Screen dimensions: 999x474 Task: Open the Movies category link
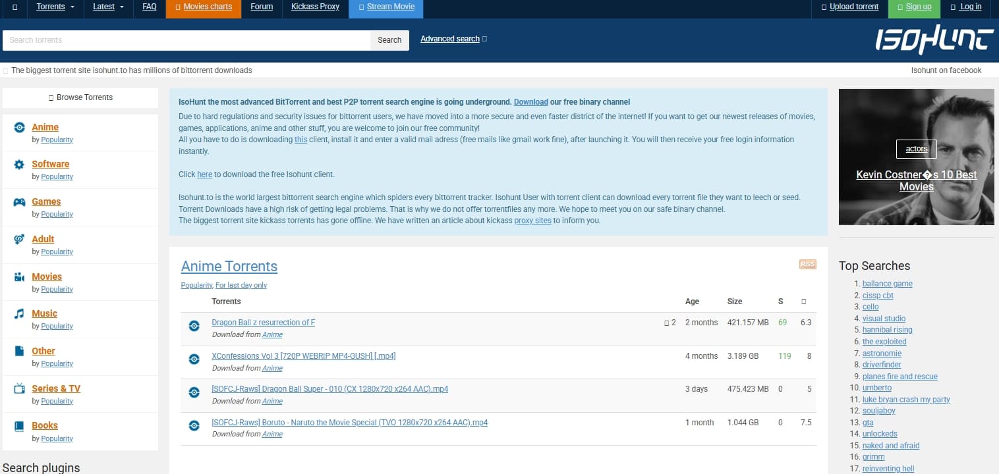pos(47,276)
